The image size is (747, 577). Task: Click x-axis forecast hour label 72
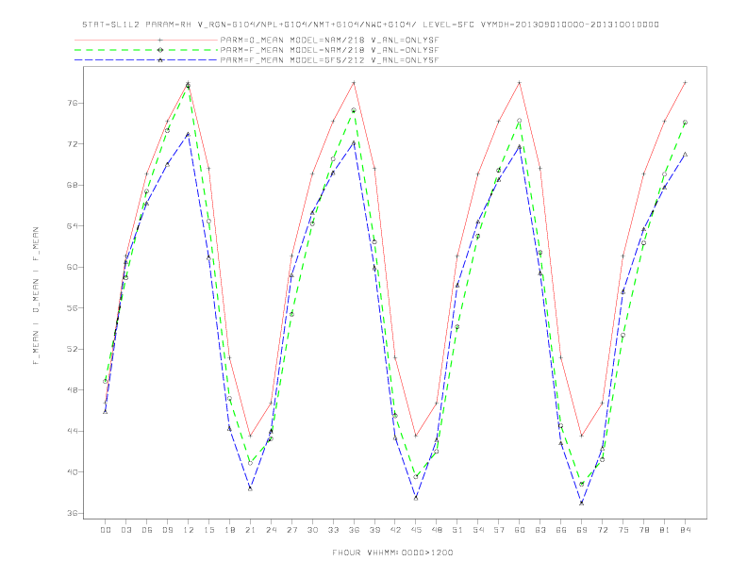[x=603, y=530]
